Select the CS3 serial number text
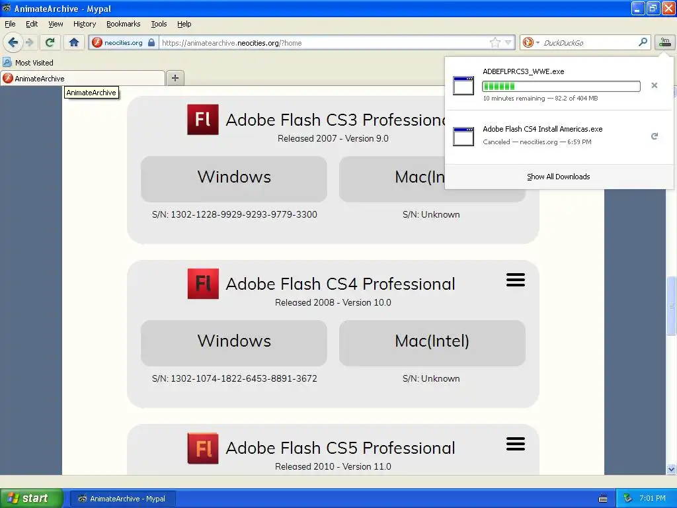The width and height of the screenshot is (677, 508). (x=235, y=214)
